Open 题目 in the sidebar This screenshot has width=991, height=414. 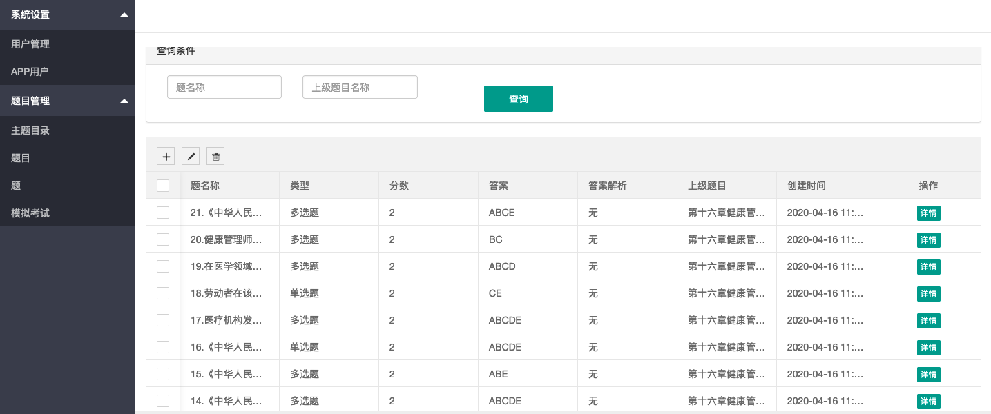pos(68,157)
